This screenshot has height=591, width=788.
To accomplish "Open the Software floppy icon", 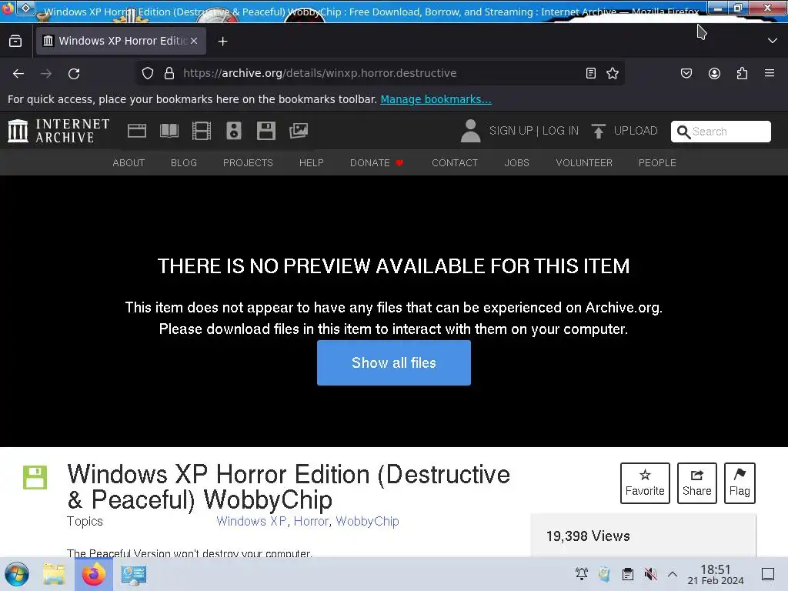I will (x=265, y=131).
